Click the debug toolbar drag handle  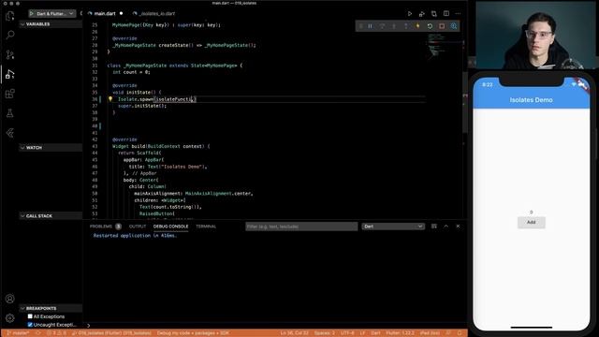pyautogui.click(x=360, y=26)
